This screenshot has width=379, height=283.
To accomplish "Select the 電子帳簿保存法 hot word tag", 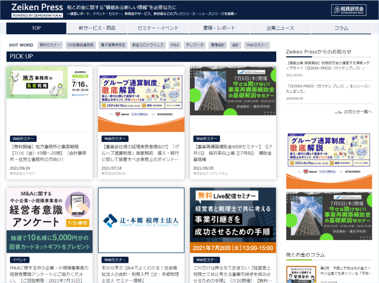I will pyautogui.click(x=113, y=45).
